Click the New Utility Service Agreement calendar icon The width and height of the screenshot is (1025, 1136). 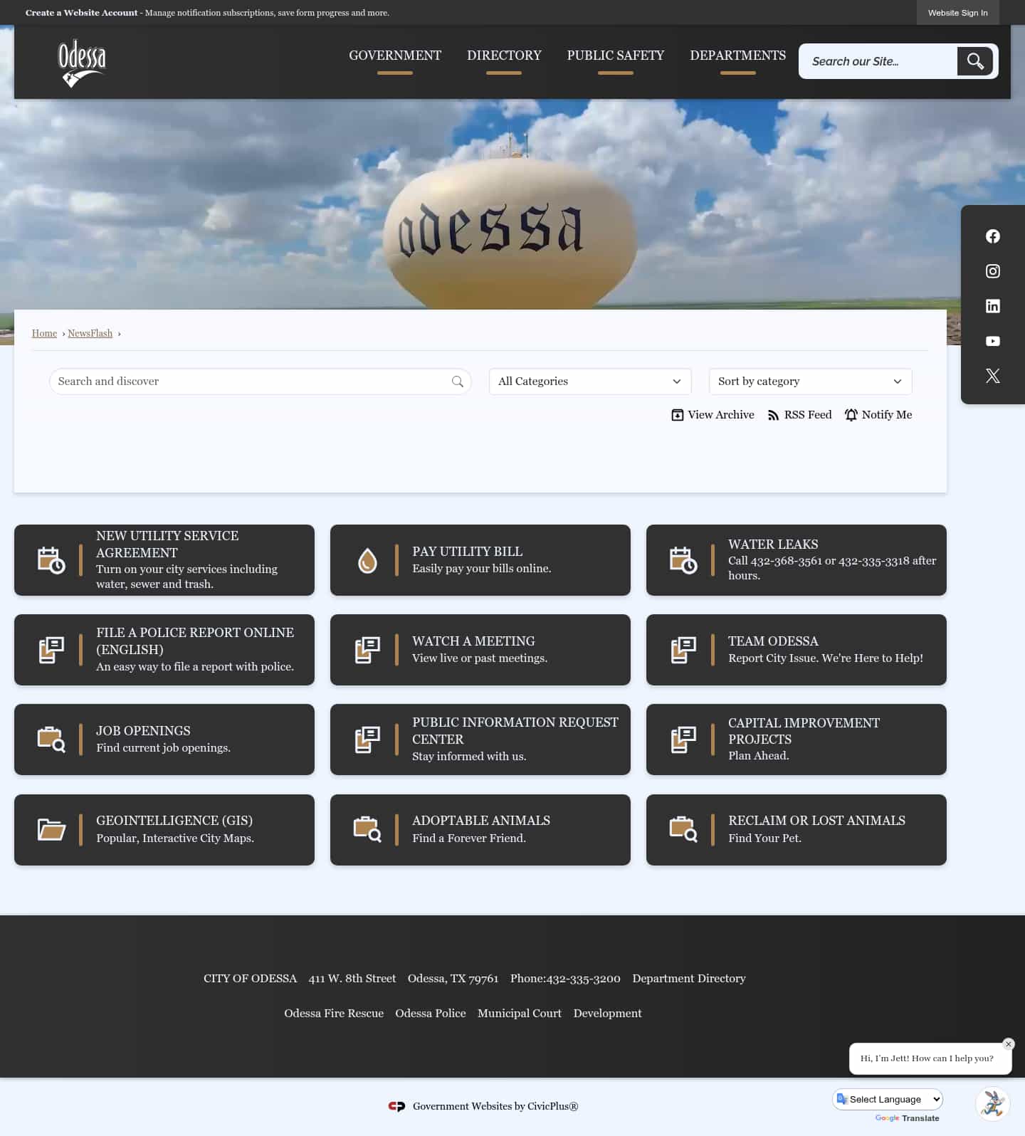pos(51,560)
